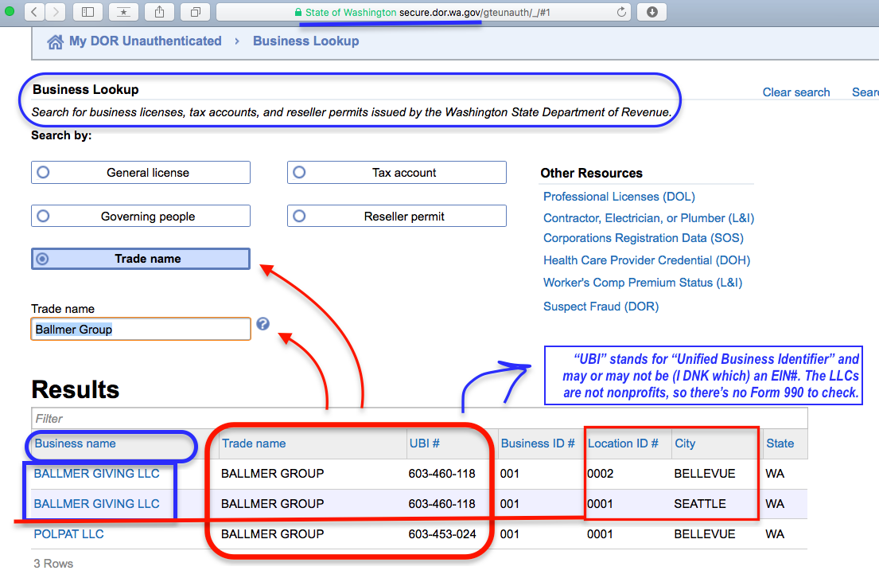
Task: Click the Share icon in toolbar
Action: tap(159, 12)
